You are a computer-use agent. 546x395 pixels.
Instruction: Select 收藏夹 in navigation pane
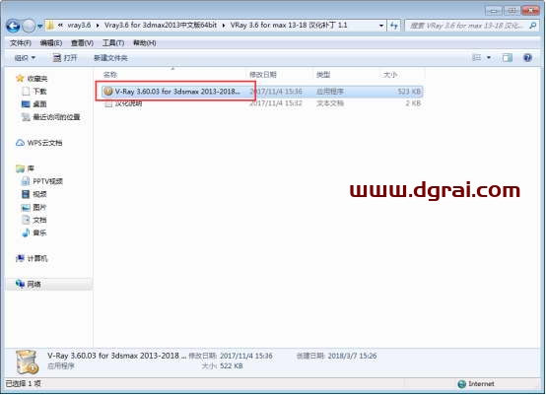pos(36,79)
